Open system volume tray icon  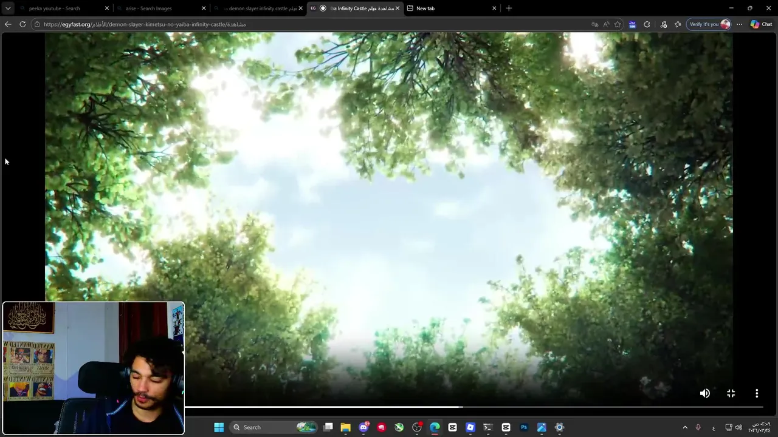[x=738, y=427]
